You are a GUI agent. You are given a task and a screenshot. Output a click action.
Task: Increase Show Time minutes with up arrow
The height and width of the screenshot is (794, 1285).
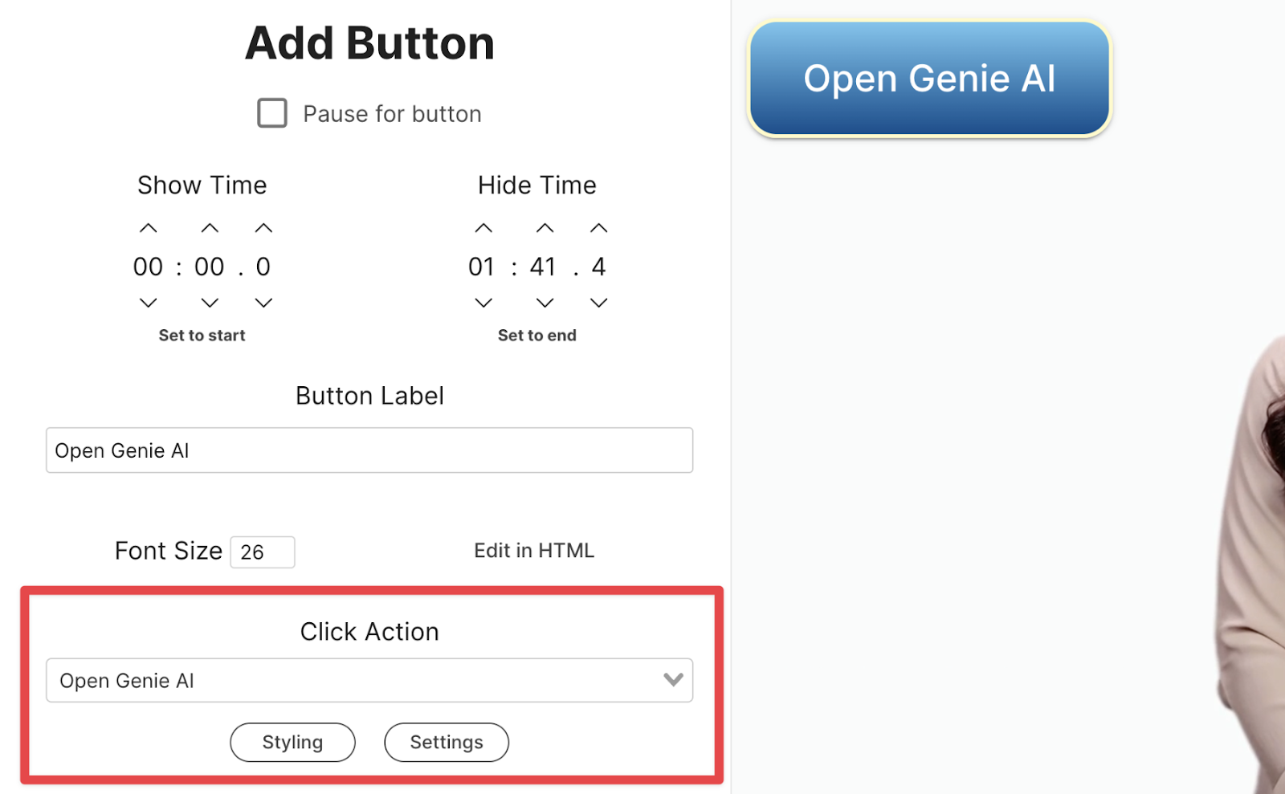pyautogui.click(x=149, y=228)
